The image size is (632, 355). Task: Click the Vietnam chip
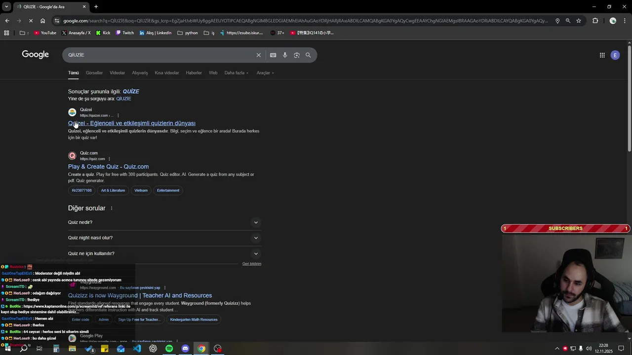(141, 190)
